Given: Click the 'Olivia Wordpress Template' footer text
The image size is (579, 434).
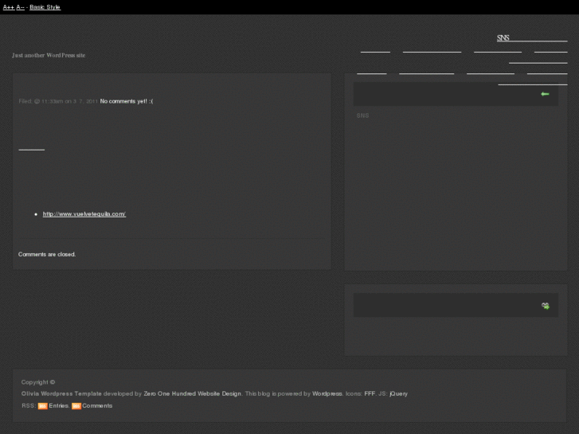Looking at the screenshot, I should (x=61, y=393).
